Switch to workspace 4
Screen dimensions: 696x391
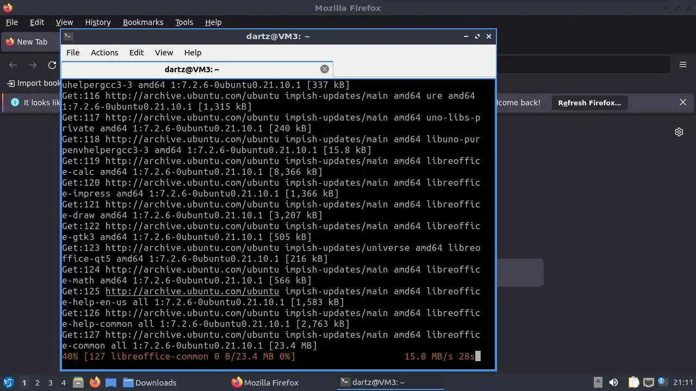[64, 383]
